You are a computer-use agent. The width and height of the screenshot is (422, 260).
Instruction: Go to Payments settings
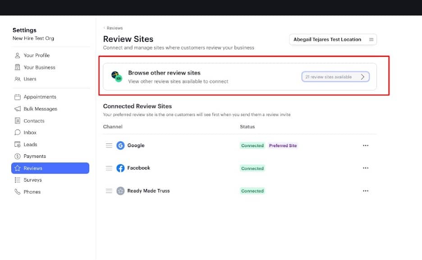35,156
